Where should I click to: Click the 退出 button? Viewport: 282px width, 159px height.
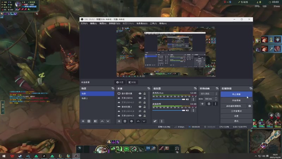(236, 121)
